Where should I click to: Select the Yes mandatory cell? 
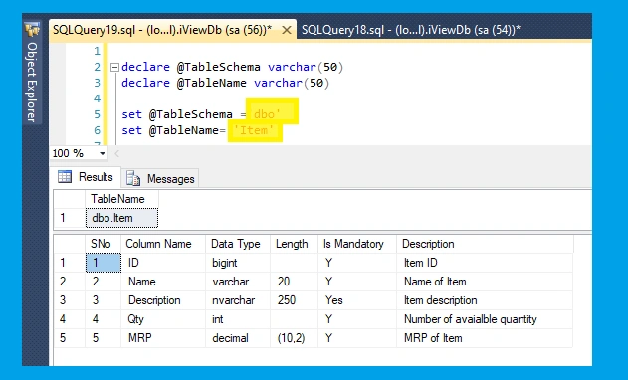357,300
